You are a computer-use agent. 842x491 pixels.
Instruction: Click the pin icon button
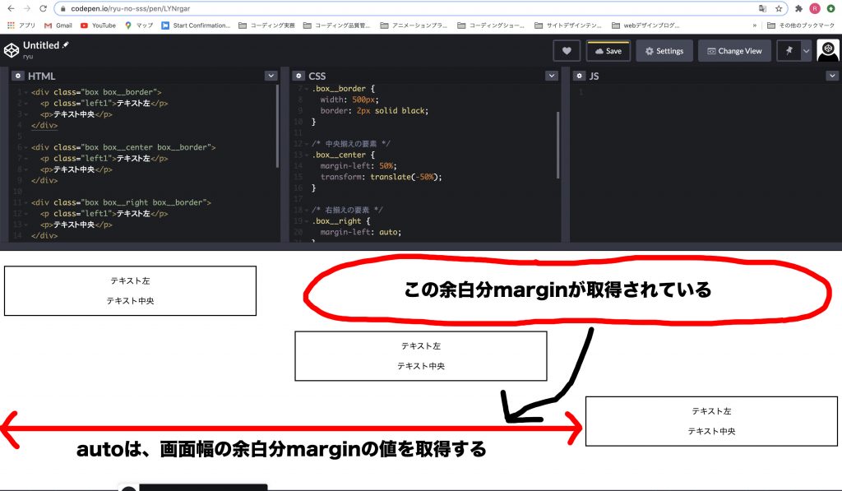(x=789, y=51)
